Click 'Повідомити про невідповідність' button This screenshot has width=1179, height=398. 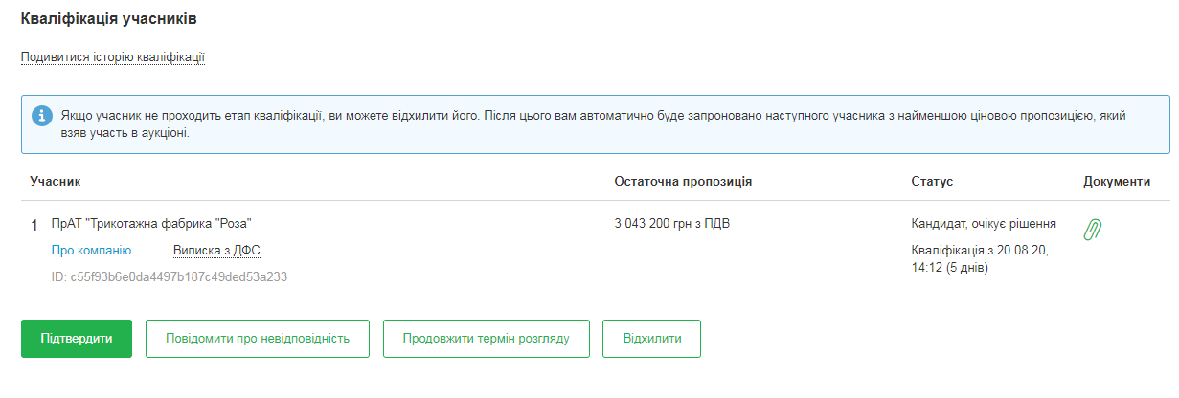(x=257, y=339)
